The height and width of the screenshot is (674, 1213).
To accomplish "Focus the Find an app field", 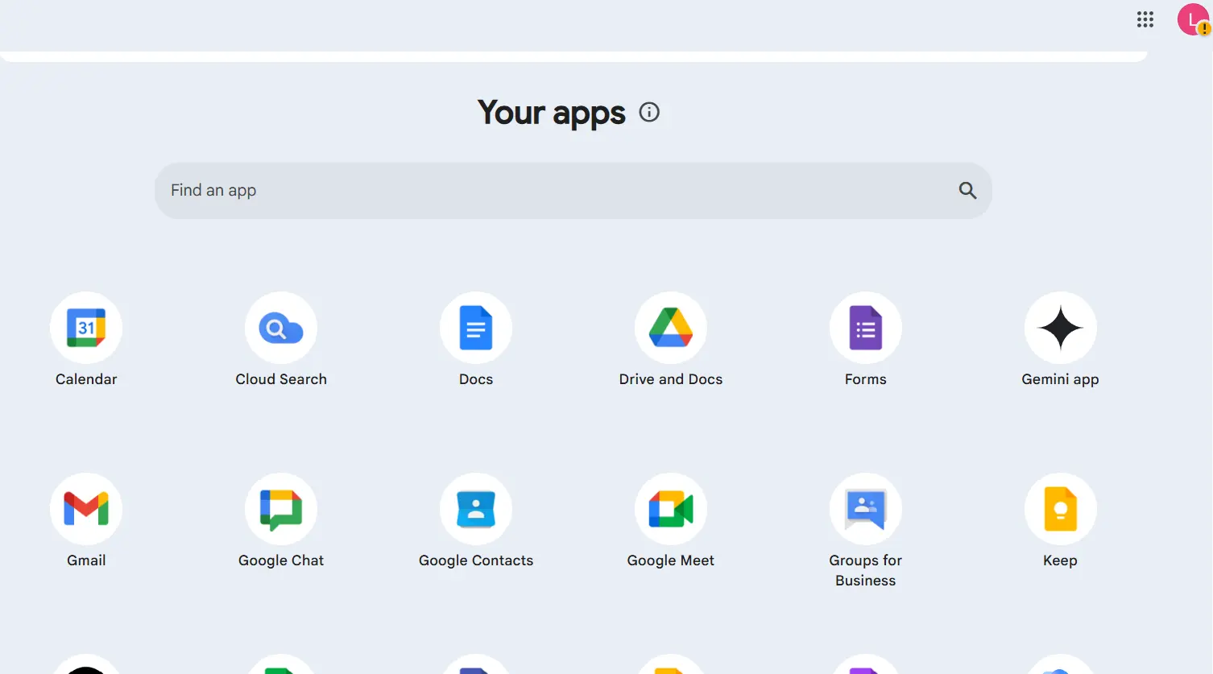I will pyautogui.click(x=573, y=191).
